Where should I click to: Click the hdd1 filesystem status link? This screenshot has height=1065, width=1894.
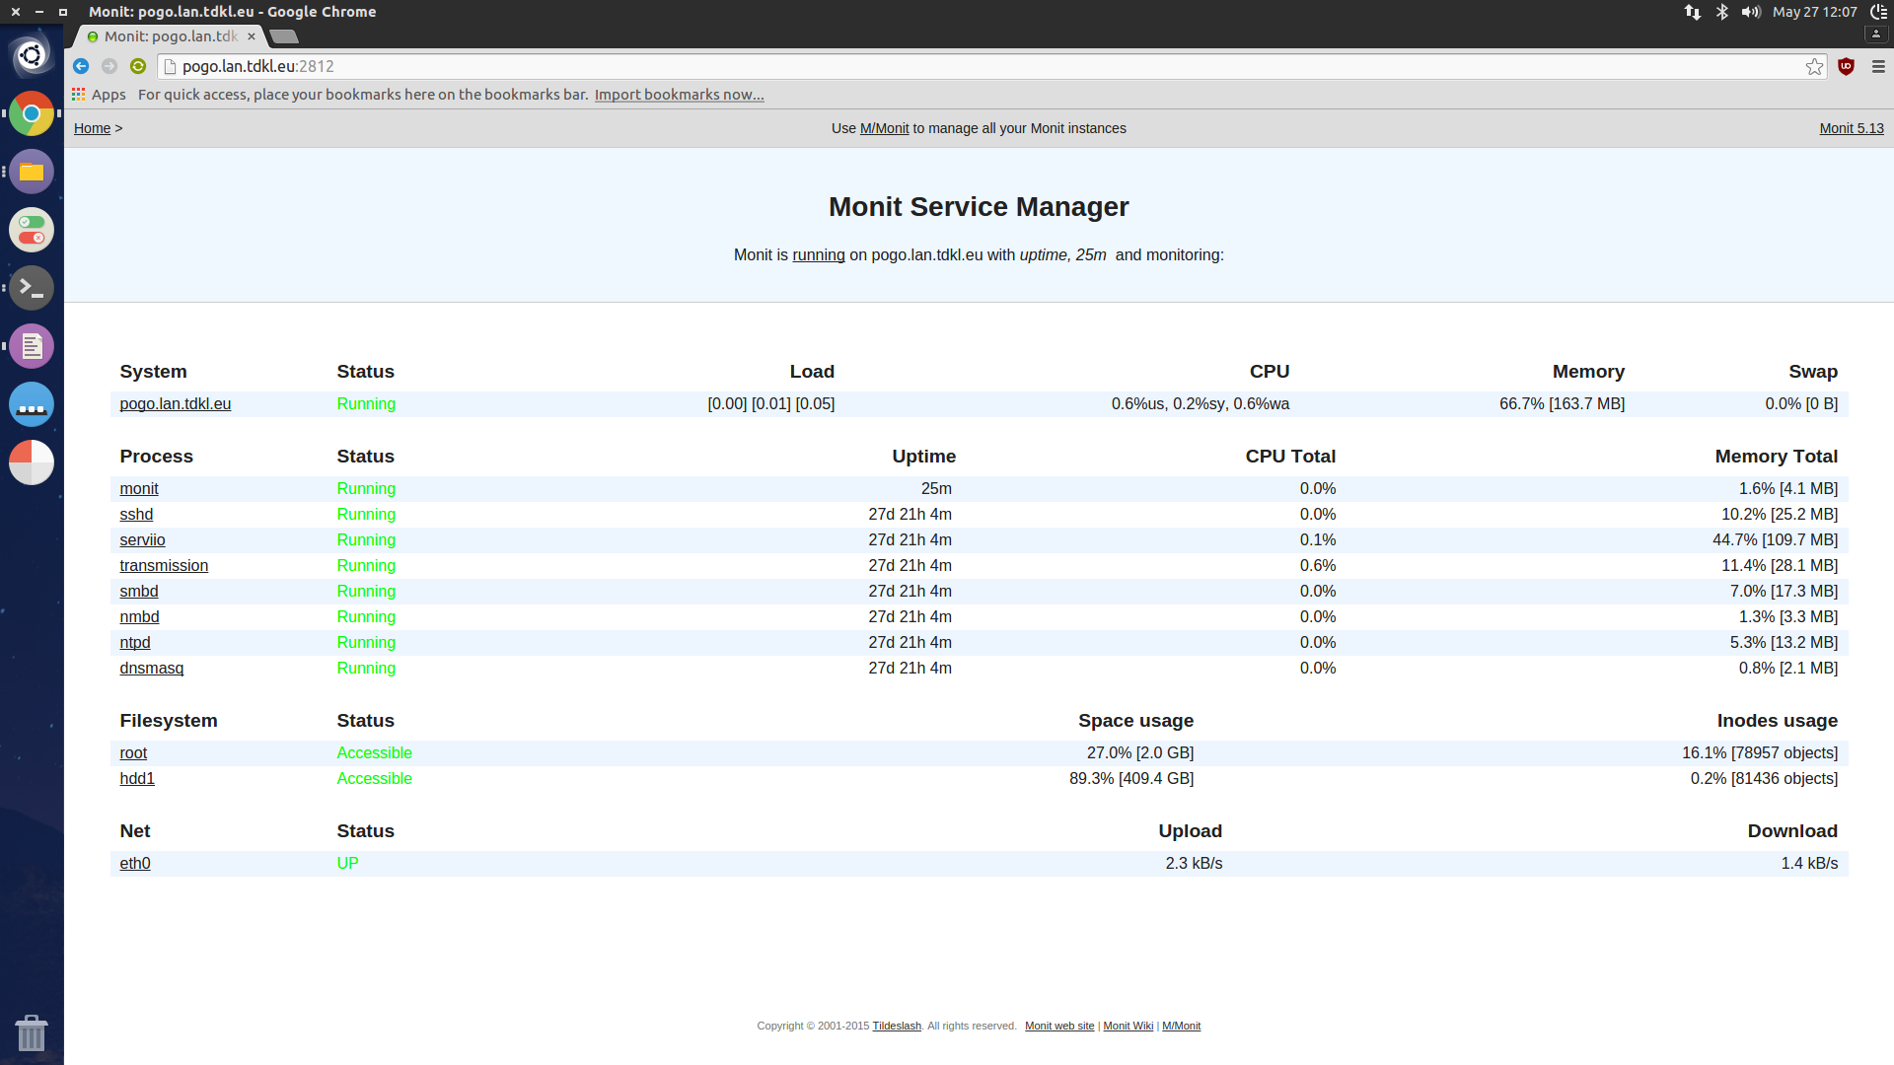click(135, 778)
